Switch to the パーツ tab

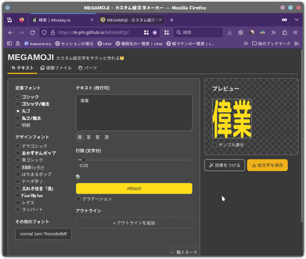pos(88,68)
